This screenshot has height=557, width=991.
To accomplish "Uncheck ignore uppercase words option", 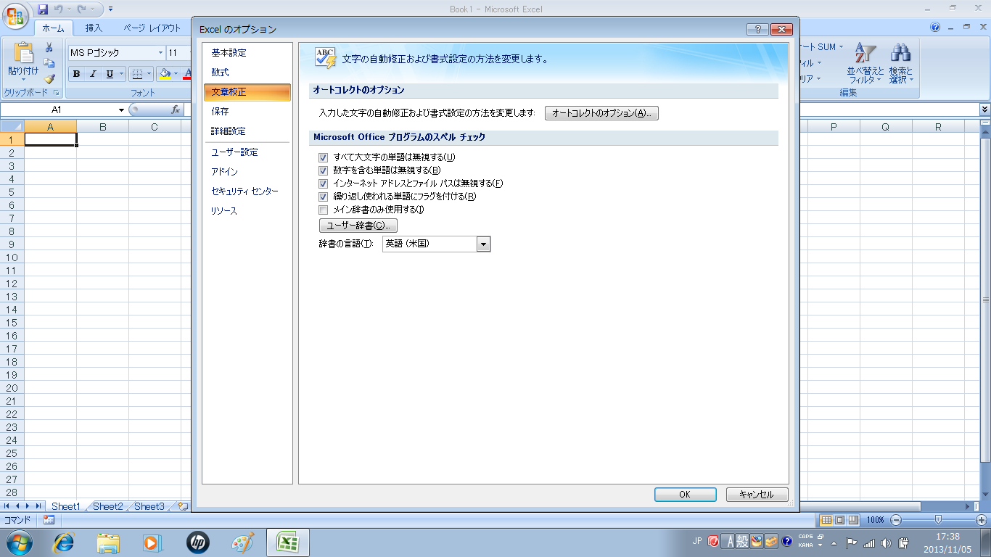I will point(324,157).
